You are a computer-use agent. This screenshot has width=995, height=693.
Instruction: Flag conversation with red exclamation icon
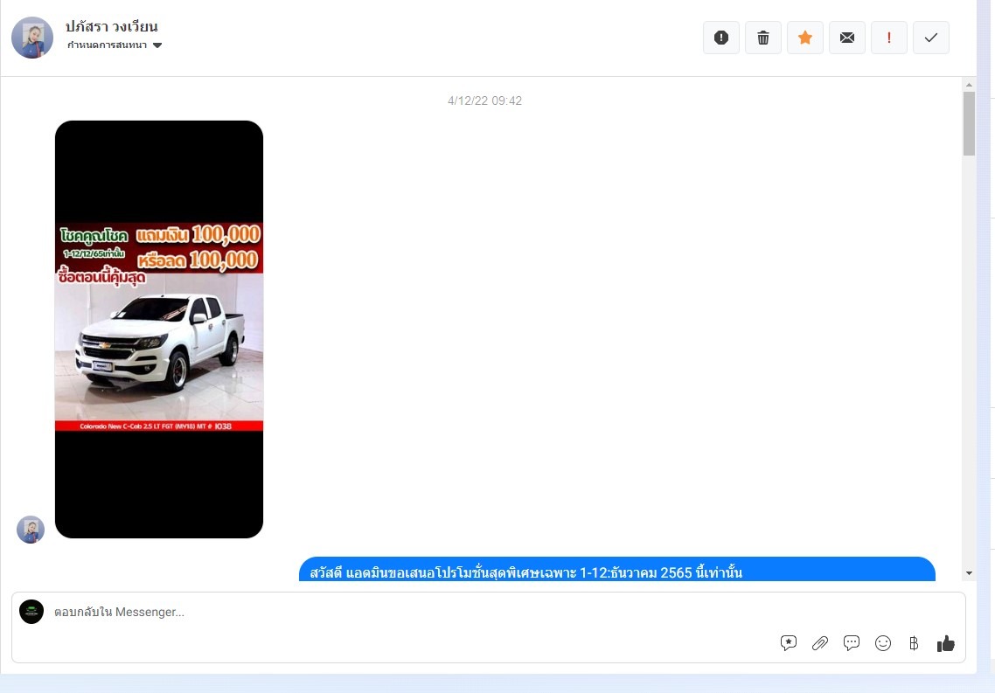coord(889,38)
